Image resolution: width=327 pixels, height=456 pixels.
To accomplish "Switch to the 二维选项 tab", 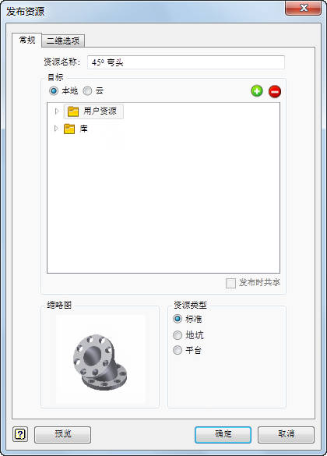I will click(63, 41).
